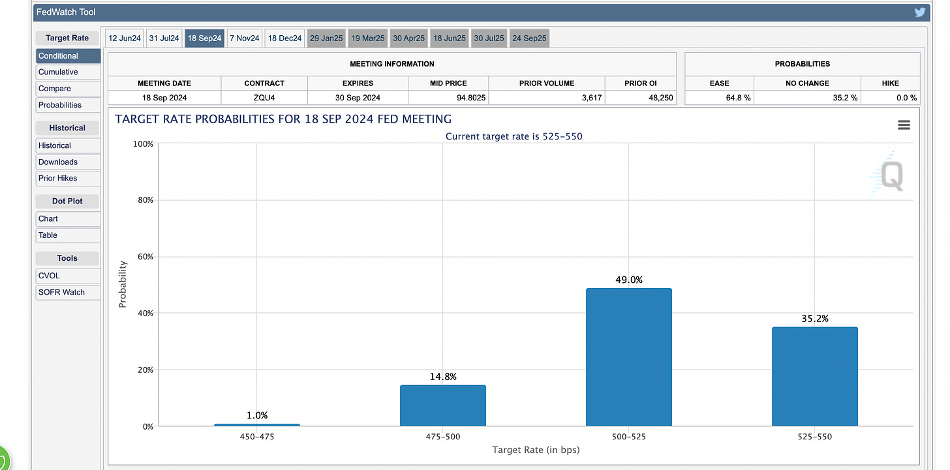Open the Compare view
The height and width of the screenshot is (470, 950).
pyautogui.click(x=68, y=89)
